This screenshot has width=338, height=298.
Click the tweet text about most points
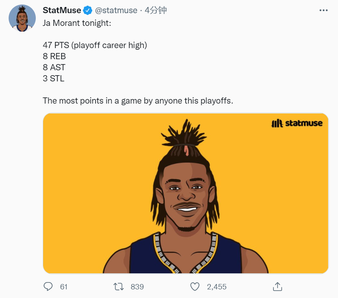pyautogui.click(x=138, y=101)
